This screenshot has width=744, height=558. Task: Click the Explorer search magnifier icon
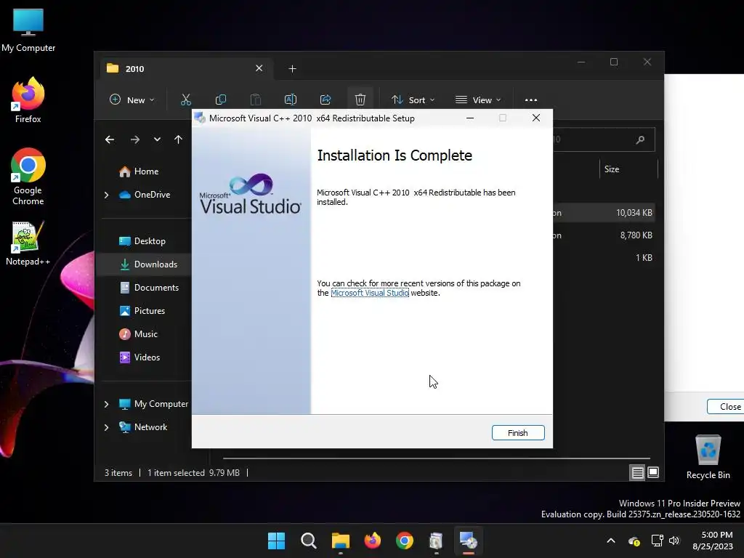(x=640, y=139)
